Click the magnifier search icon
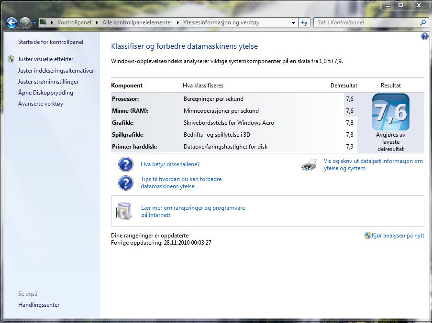 [423, 22]
